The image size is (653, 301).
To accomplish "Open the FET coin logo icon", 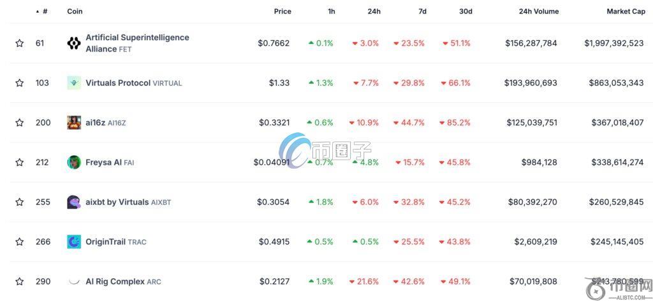I will [x=74, y=43].
